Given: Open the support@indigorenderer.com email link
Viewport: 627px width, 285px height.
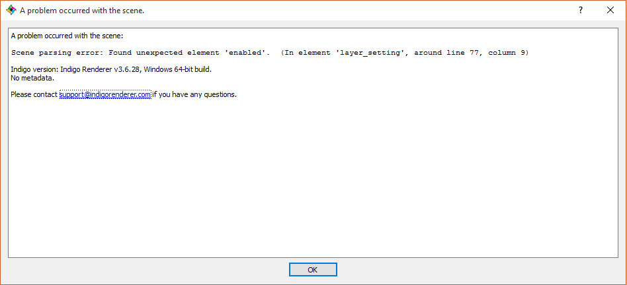Looking at the screenshot, I should pyautogui.click(x=105, y=94).
